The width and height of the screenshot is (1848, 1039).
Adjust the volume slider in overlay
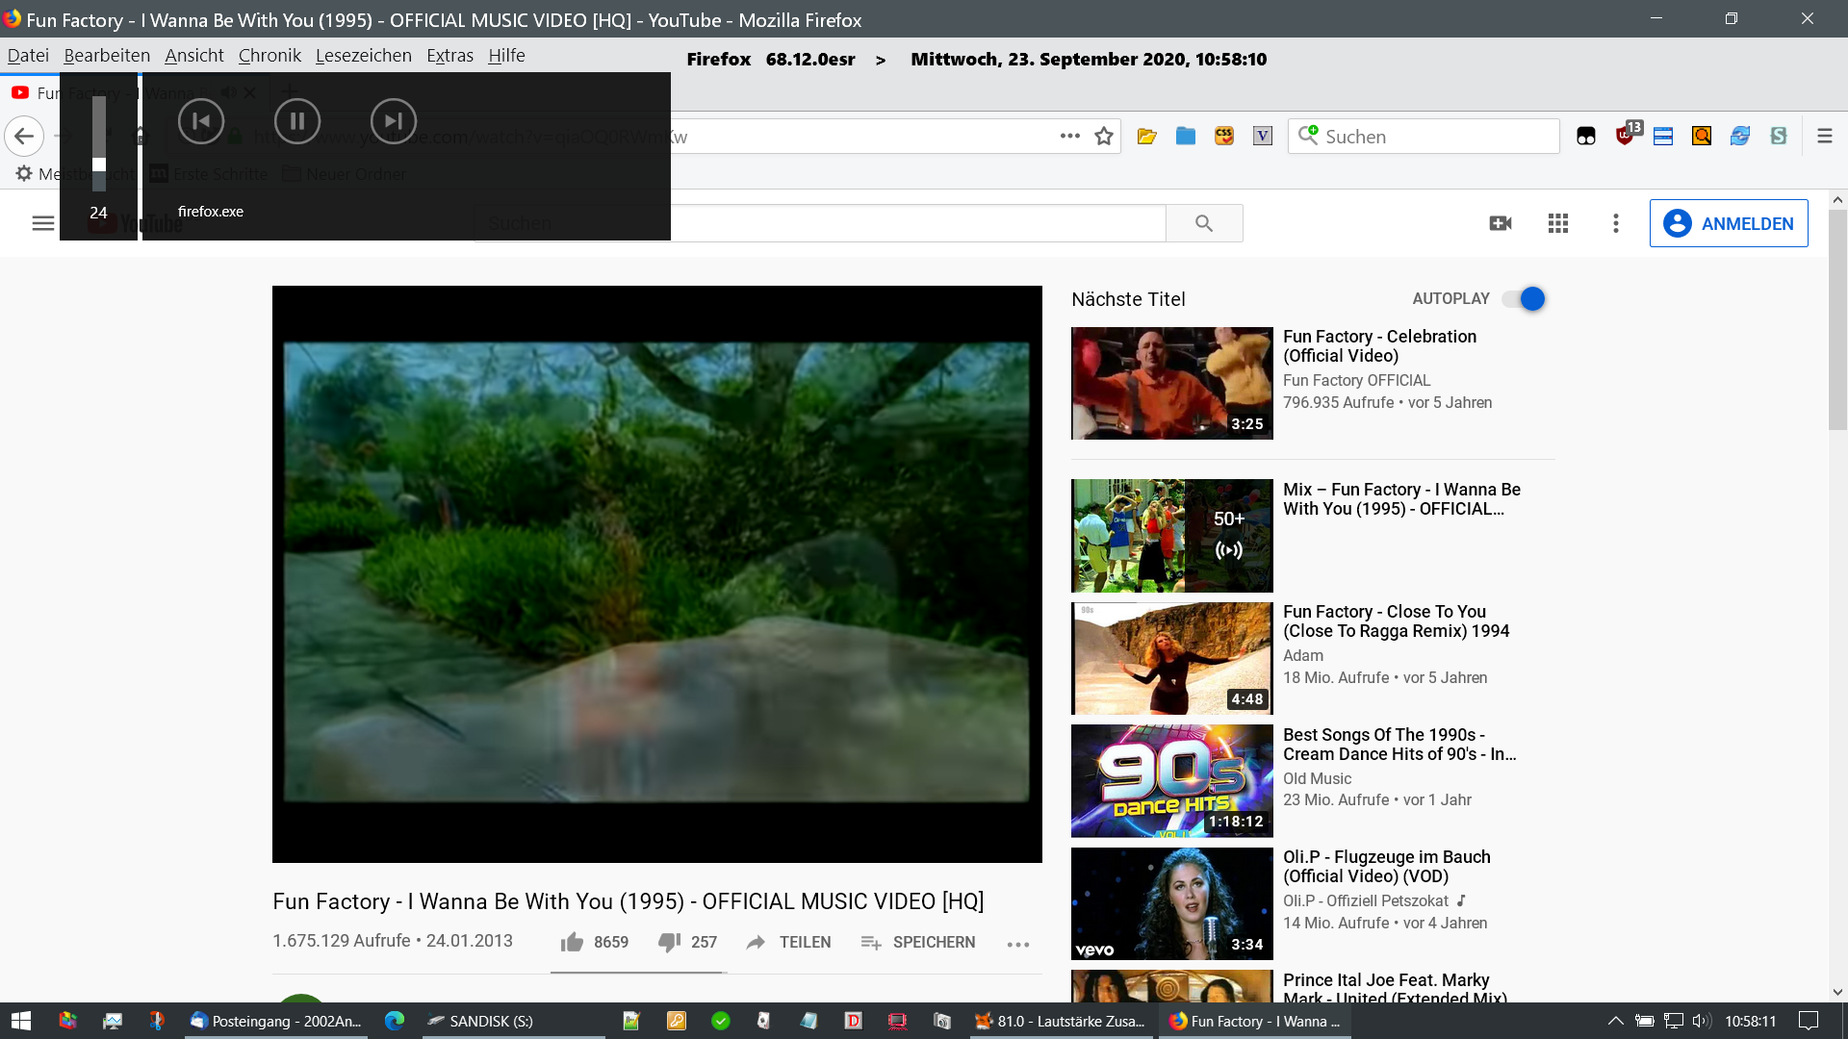(98, 164)
